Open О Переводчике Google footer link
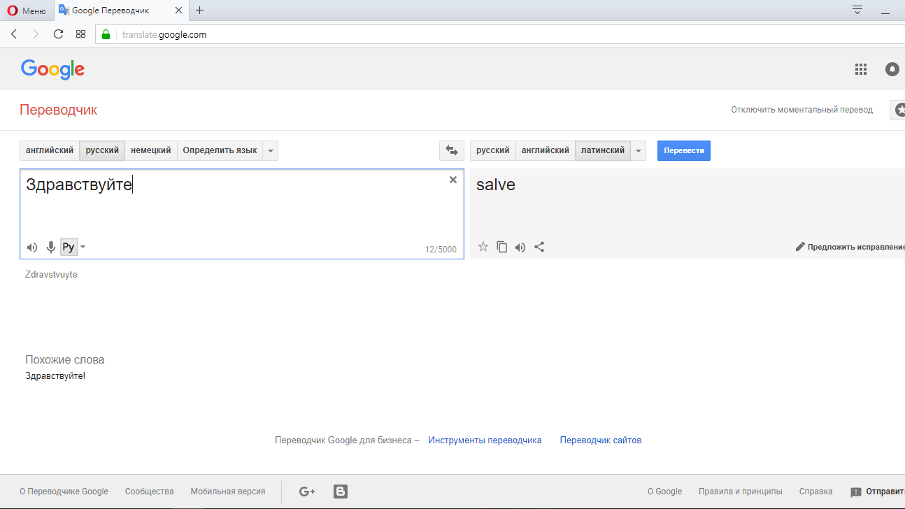Screen dimensions: 905x509 pyautogui.click(x=64, y=492)
